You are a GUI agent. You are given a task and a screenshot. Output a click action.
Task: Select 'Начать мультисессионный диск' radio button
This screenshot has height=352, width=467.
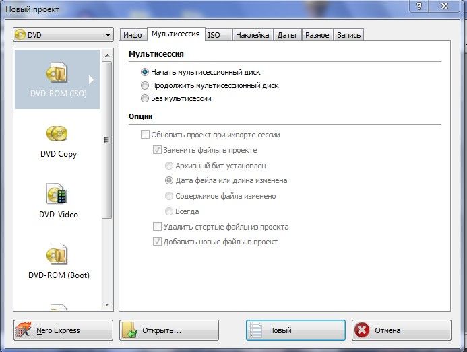[145, 72]
